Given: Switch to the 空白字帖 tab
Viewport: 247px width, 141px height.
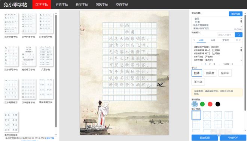Looking at the screenshot, I should click(122, 4).
